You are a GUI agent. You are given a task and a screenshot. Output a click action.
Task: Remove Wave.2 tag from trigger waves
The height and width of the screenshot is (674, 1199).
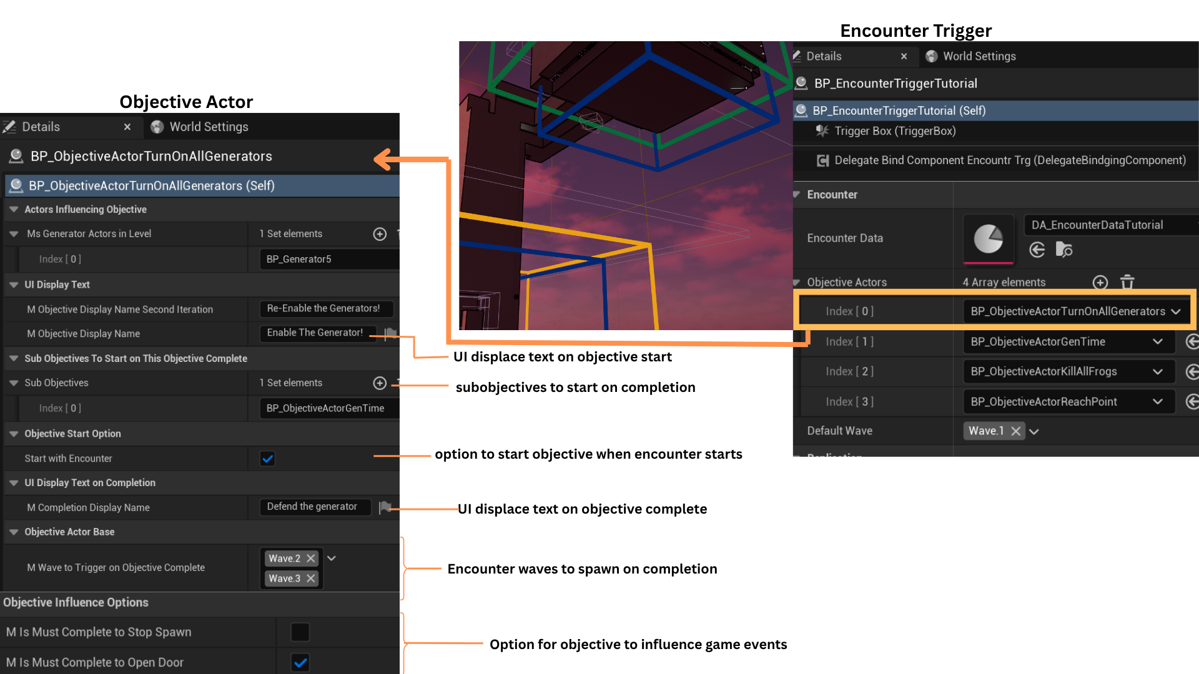tap(310, 559)
